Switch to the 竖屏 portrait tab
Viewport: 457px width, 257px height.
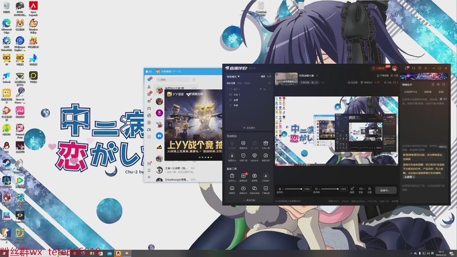point(269,77)
